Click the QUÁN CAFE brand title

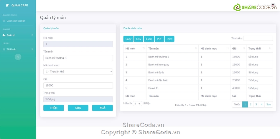tap(20, 5)
